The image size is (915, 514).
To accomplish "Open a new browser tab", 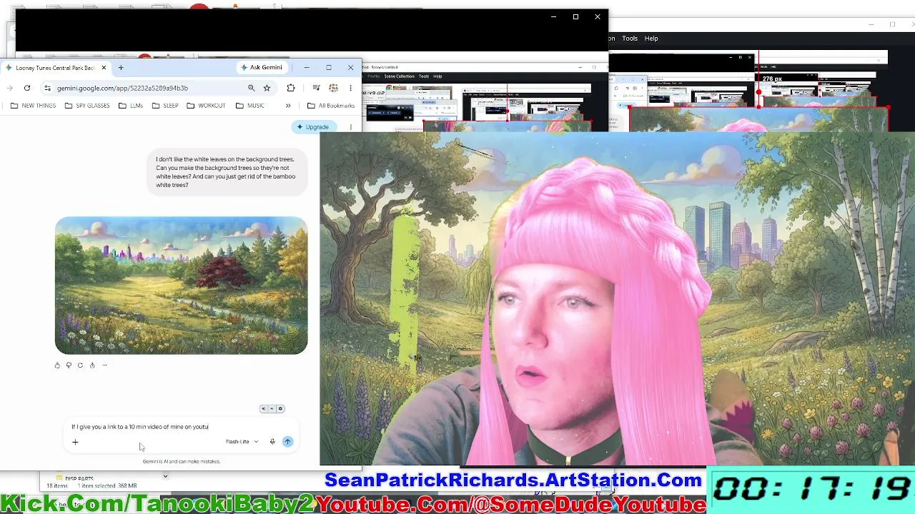I will point(121,68).
